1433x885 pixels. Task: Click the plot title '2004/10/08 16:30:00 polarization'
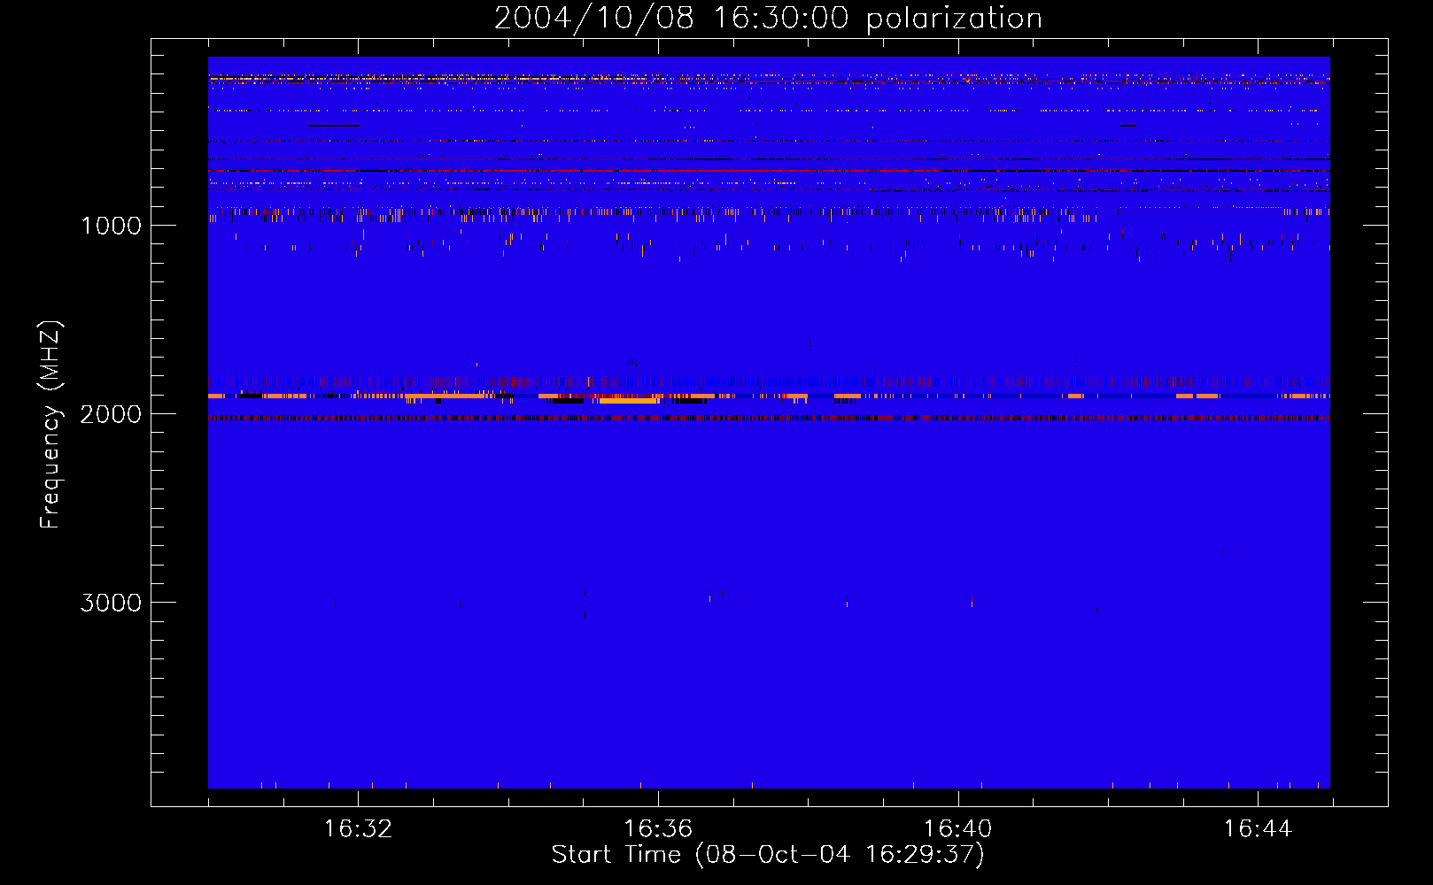tap(768, 18)
